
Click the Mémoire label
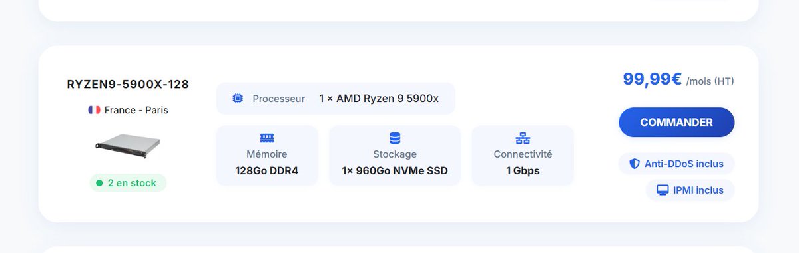coord(267,154)
